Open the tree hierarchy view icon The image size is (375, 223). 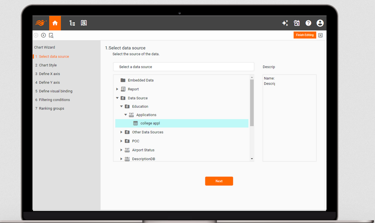point(72,23)
